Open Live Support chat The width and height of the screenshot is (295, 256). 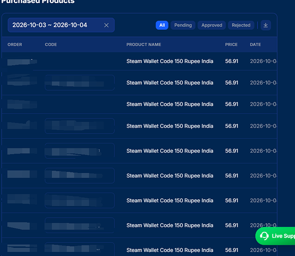click(275, 236)
